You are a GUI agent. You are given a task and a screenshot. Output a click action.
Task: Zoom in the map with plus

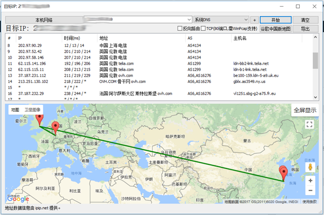pos(309,181)
